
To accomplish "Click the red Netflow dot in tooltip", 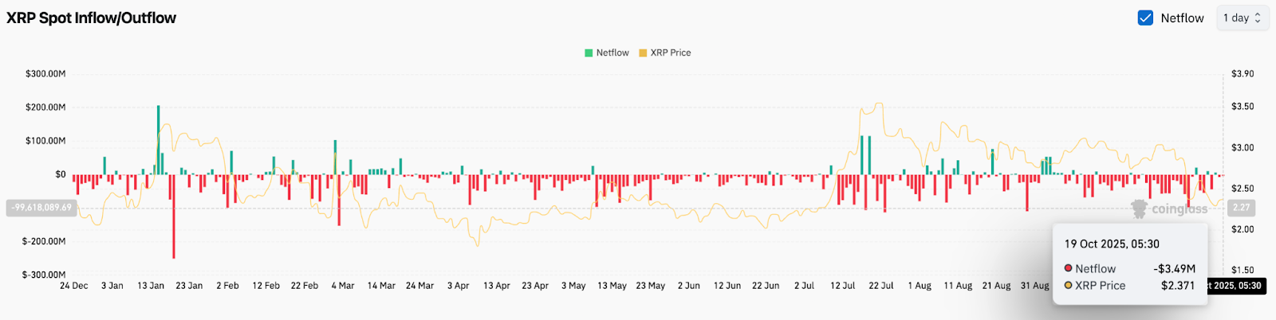I will click(x=1069, y=268).
